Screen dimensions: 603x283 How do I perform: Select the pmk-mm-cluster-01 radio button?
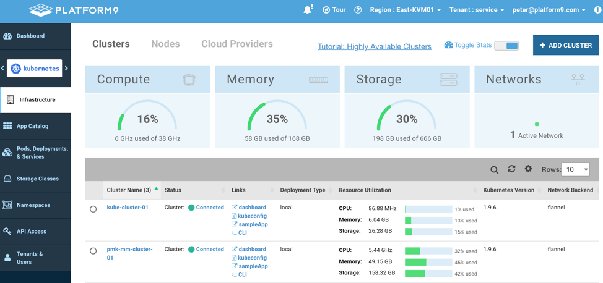tap(93, 251)
